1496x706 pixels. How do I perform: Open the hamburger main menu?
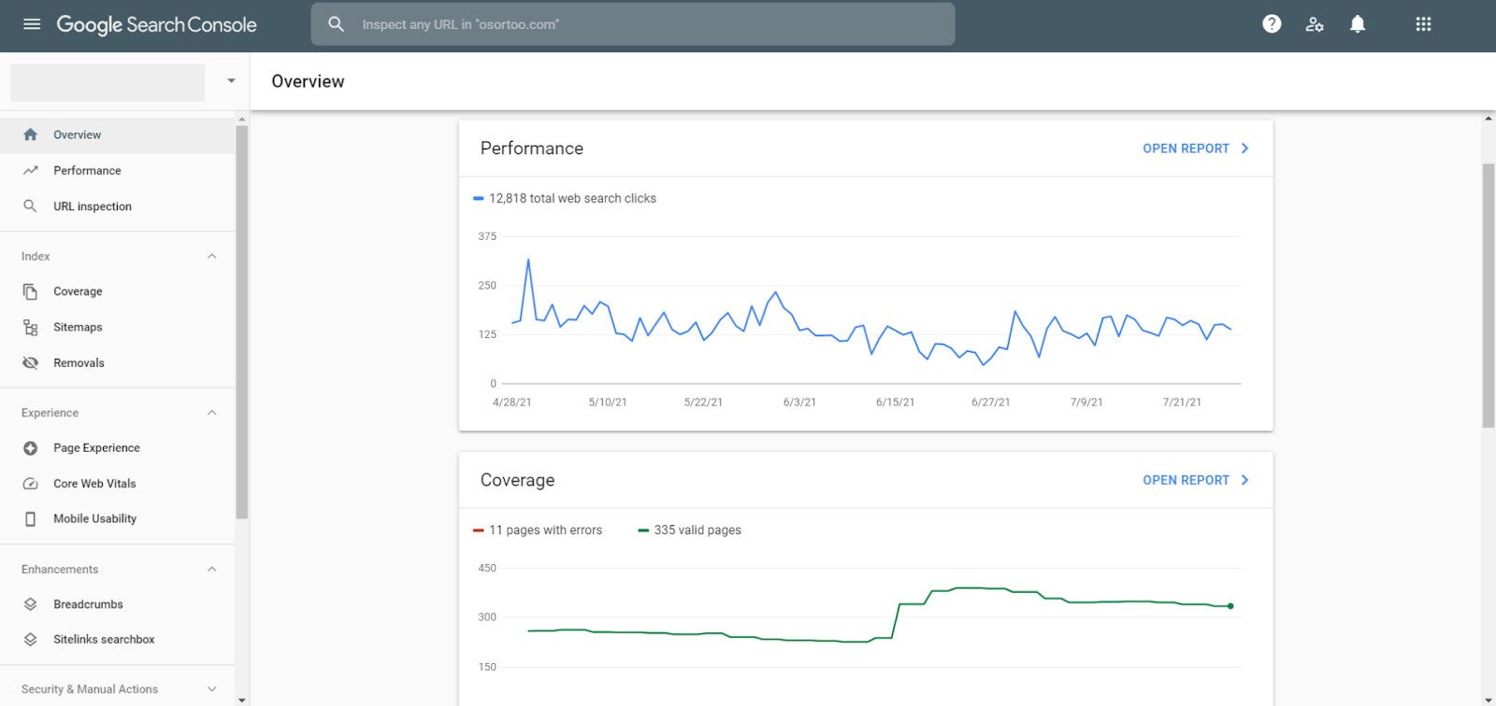[32, 24]
